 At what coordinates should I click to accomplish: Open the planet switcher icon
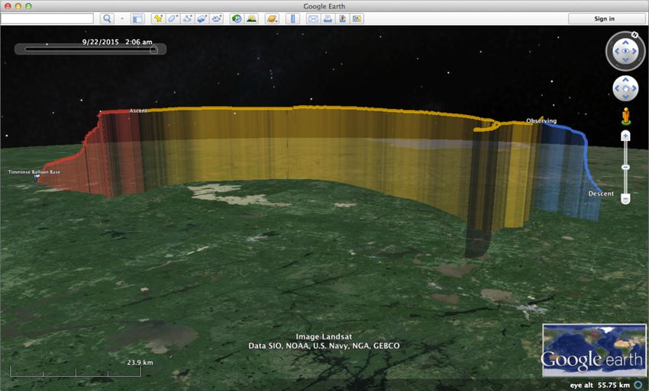pyautogui.click(x=272, y=18)
